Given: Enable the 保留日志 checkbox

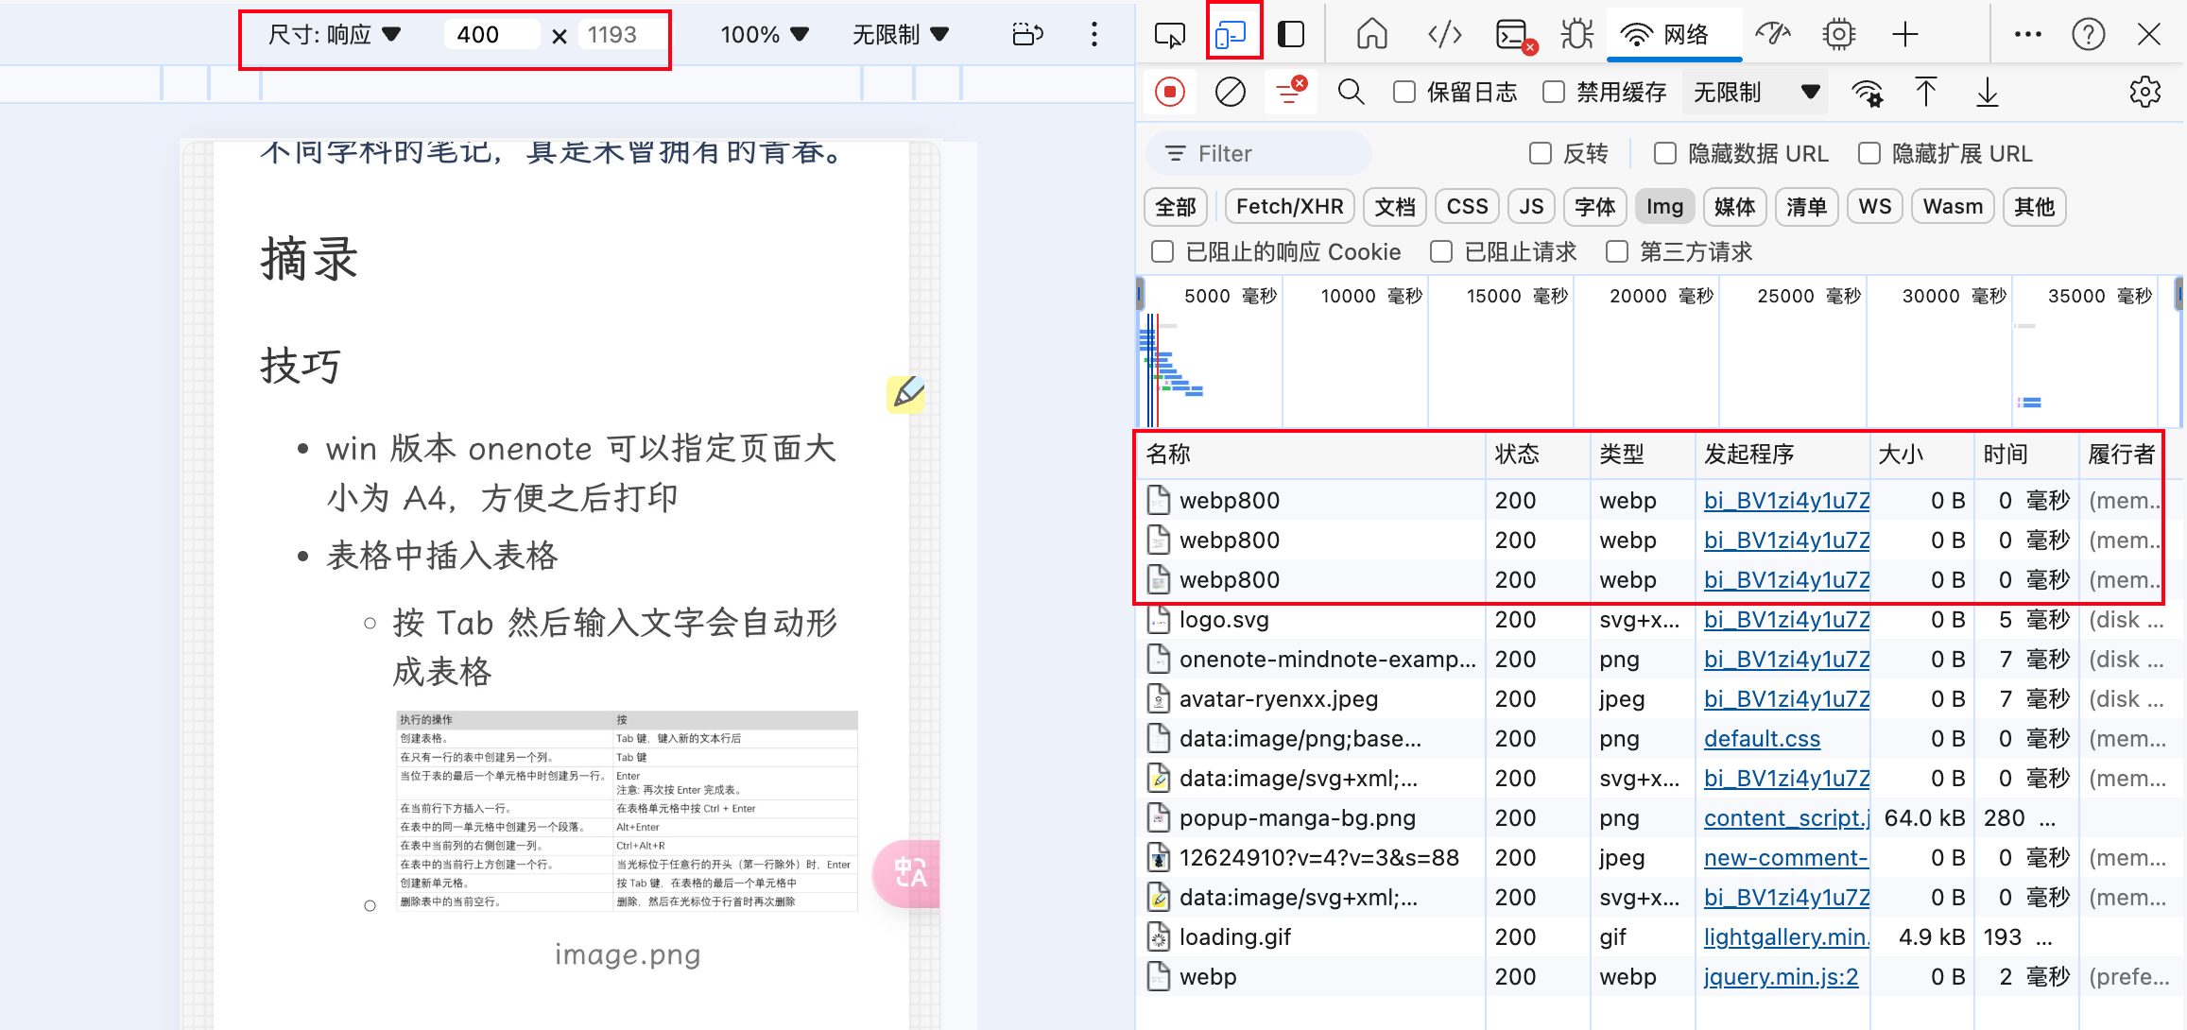Looking at the screenshot, I should (1405, 92).
